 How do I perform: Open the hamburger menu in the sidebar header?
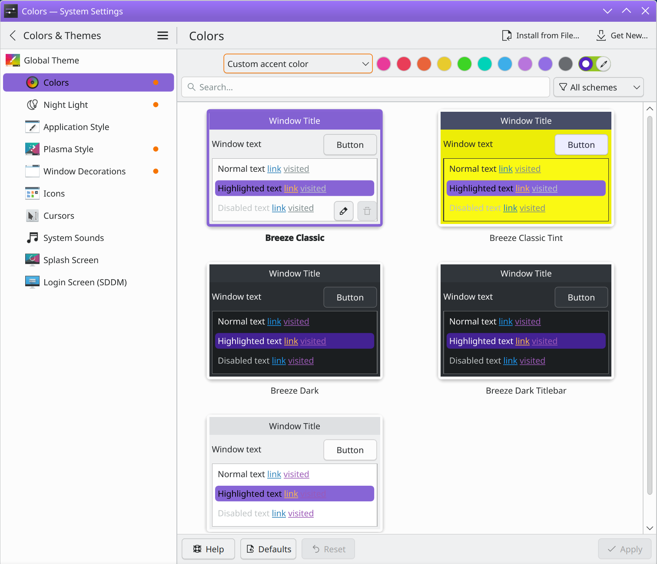point(163,35)
